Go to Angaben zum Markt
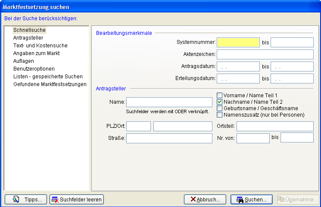321x207 pixels. [36, 53]
